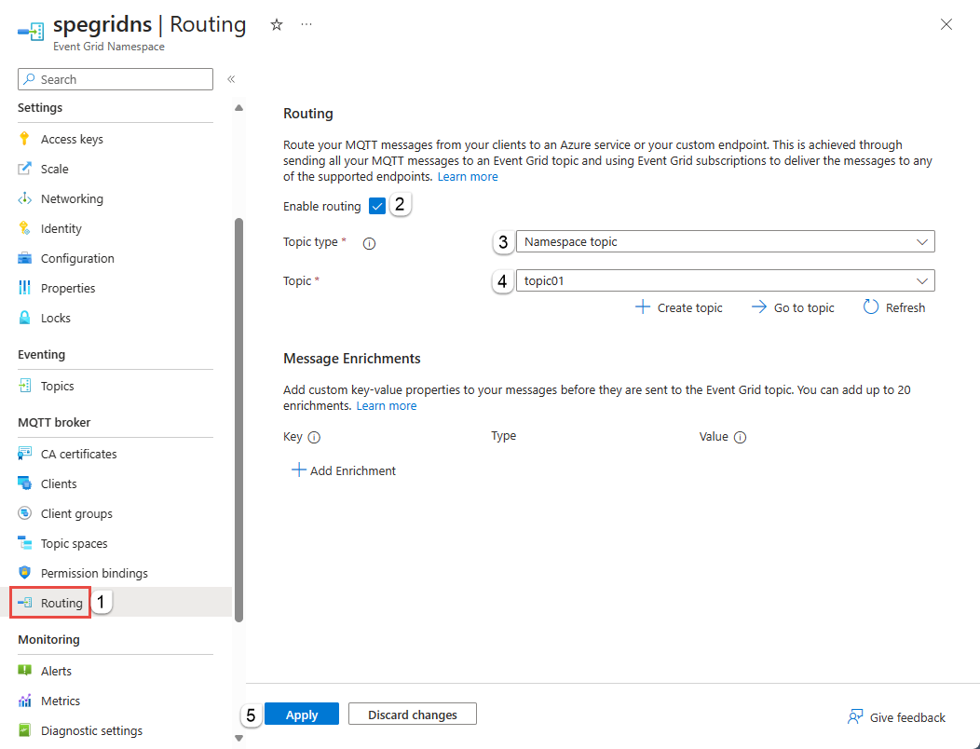
Task: Click the CA certificates icon
Action: click(x=24, y=454)
